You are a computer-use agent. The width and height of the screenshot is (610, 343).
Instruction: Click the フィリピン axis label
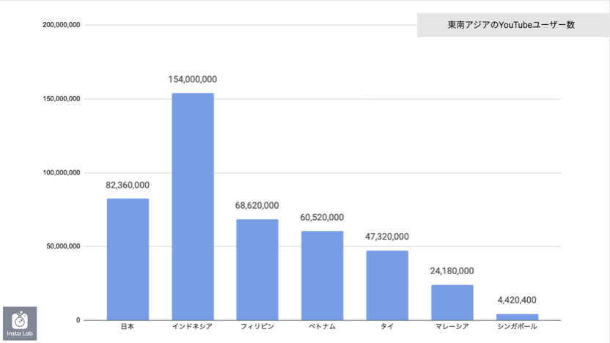[x=257, y=327]
